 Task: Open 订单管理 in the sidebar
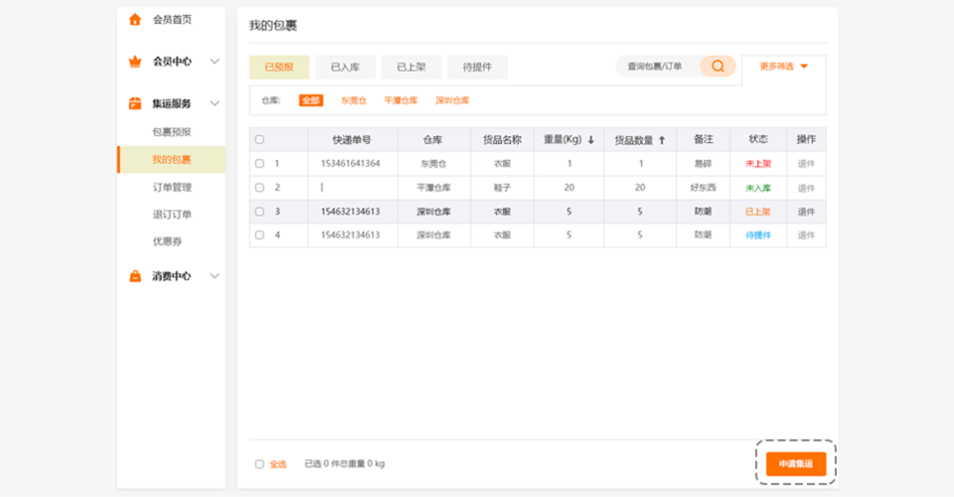171,187
